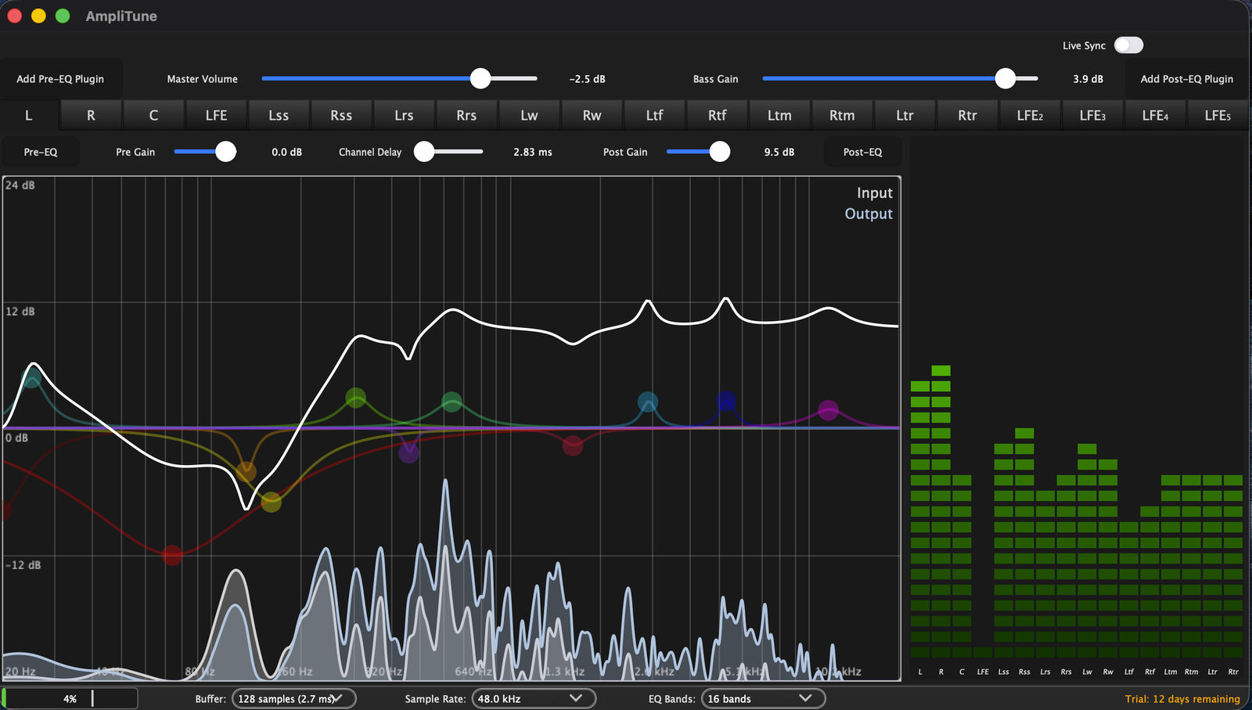
Task: Select the teal EQ band node near 20 Hz
Action: pos(31,379)
